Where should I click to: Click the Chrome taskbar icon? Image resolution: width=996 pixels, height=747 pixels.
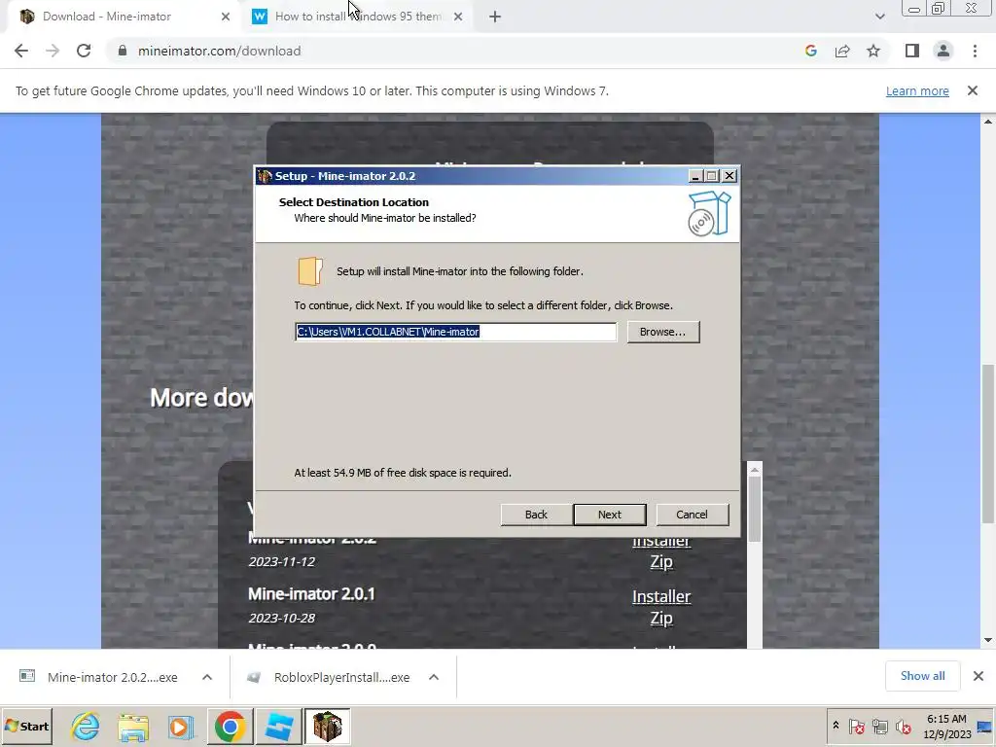230,726
